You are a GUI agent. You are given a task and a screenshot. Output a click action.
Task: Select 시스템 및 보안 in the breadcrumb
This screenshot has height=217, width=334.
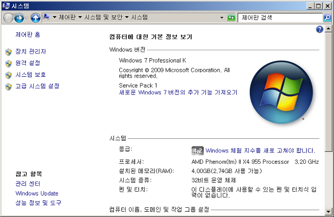point(103,17)
